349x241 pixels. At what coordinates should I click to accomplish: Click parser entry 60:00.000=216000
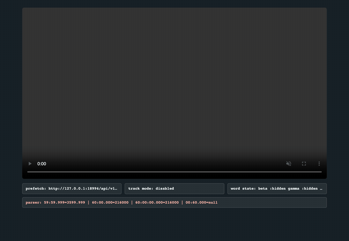110,203
